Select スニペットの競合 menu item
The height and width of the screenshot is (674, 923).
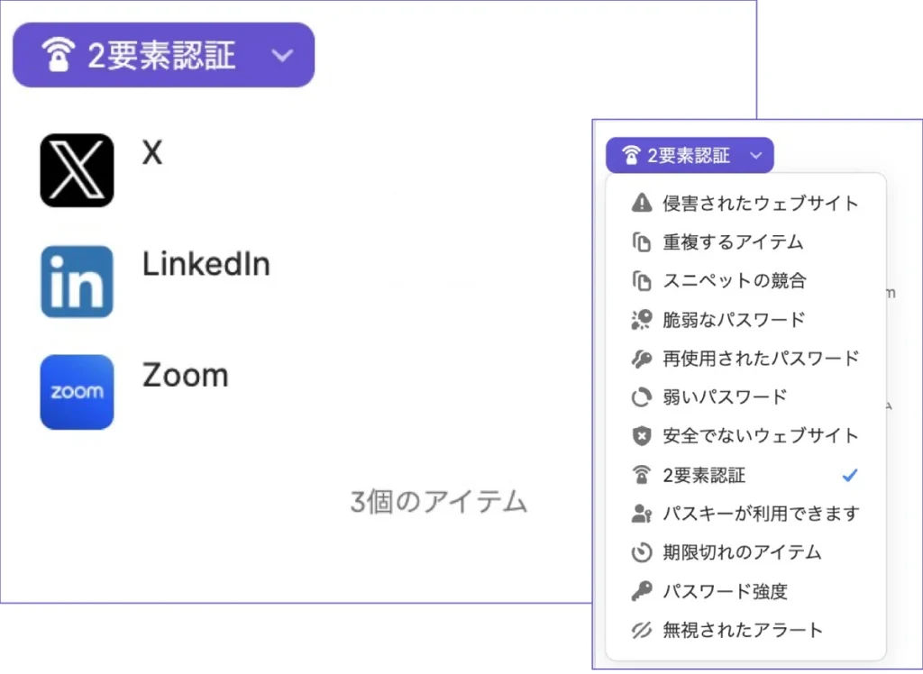coord(734,281)
